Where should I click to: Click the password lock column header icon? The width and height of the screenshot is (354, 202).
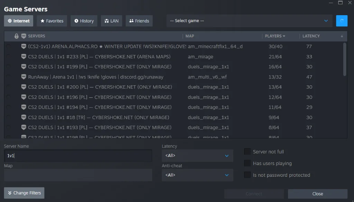click(17, 36)
